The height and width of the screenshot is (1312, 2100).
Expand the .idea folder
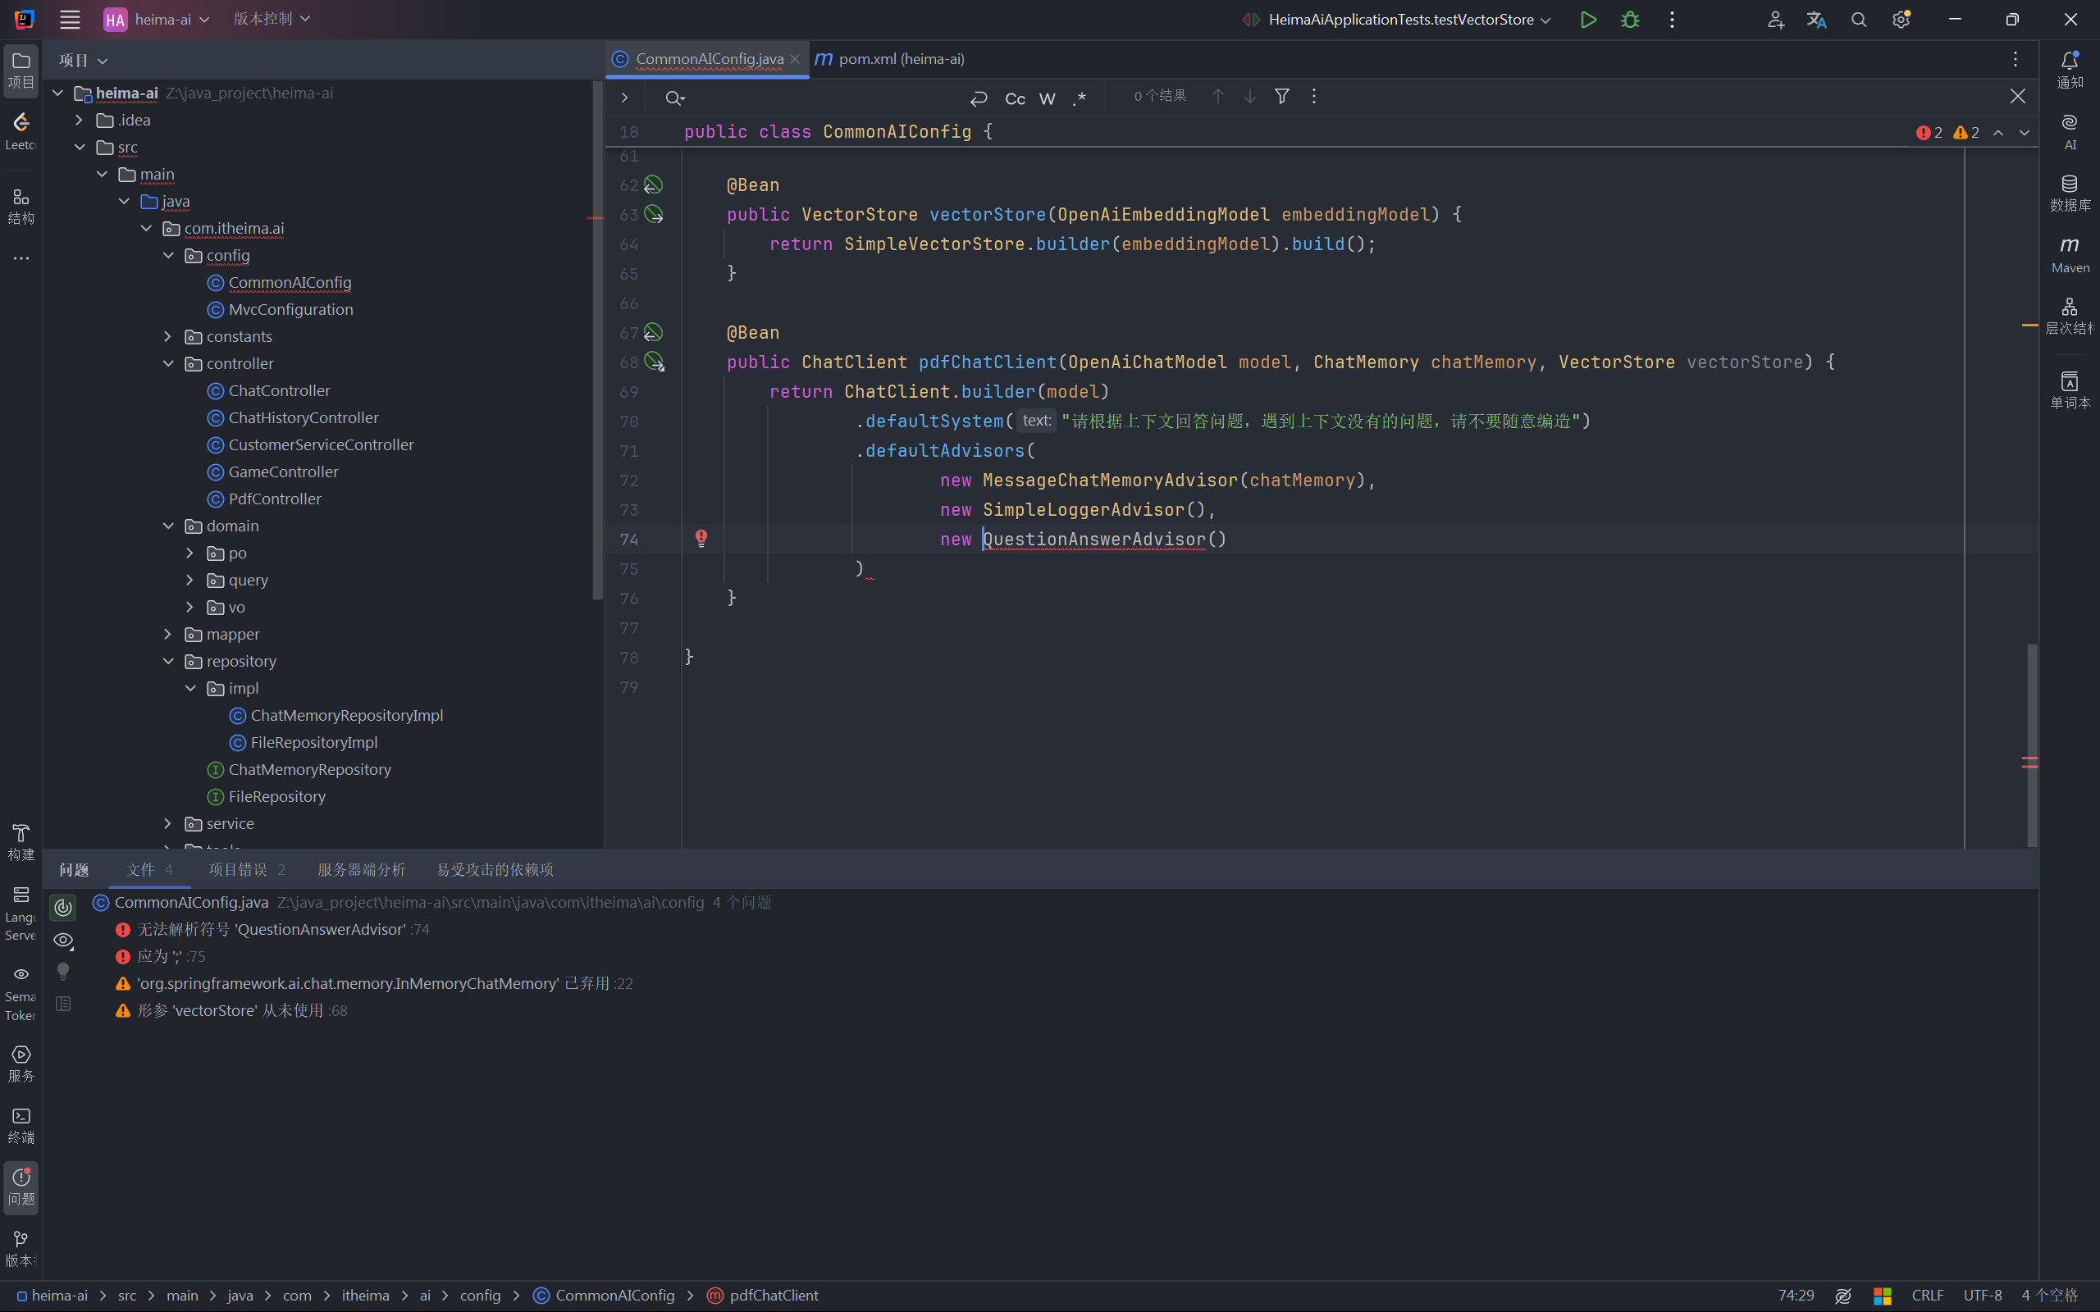79,120
